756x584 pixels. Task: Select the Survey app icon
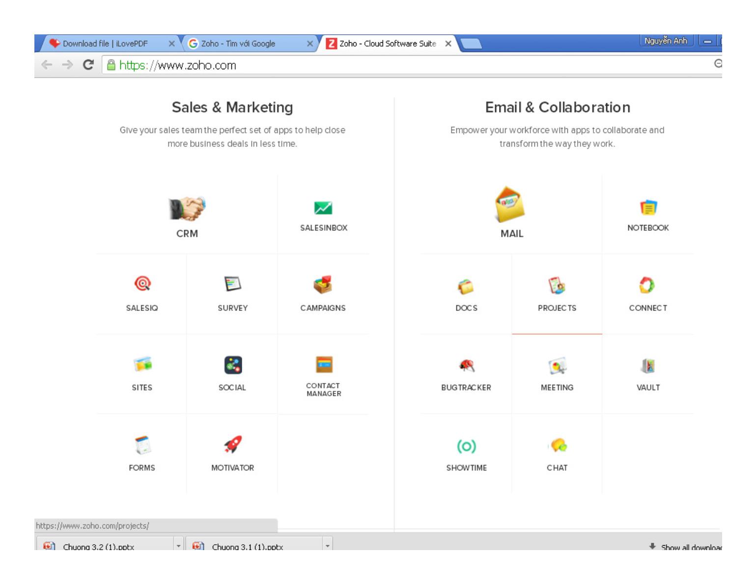pos(233,283)
